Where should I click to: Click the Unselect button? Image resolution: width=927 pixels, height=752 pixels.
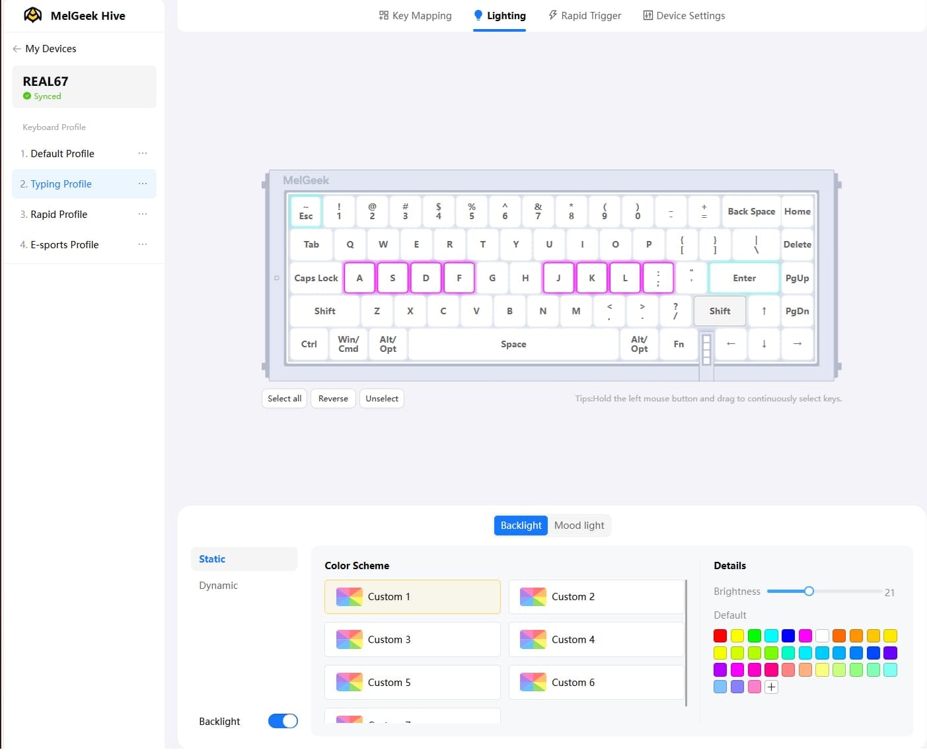pos(382,399)
